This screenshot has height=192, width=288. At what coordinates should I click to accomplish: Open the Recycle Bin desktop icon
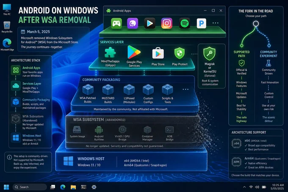[x=7, y=27]
